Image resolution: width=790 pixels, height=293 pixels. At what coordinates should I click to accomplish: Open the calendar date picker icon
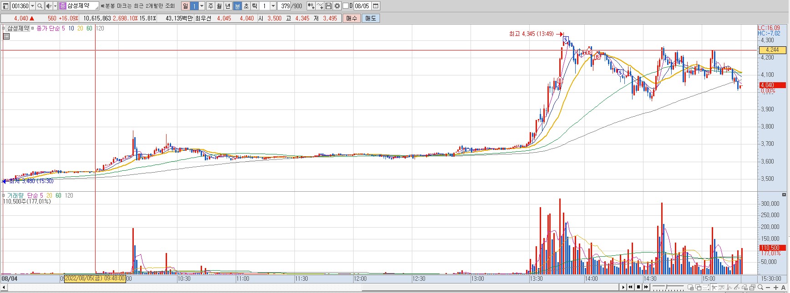[375, 6]
